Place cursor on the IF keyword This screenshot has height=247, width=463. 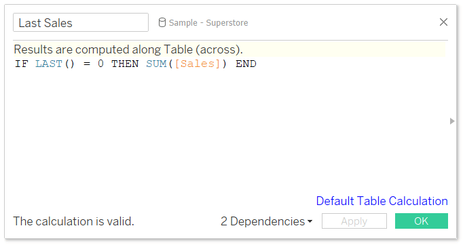point(22,64)
